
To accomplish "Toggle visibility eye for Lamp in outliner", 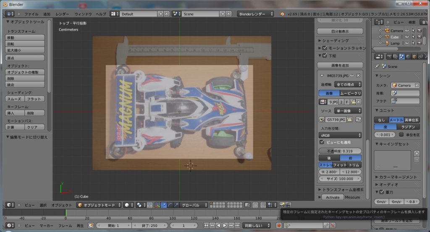I will click(407, 43).
